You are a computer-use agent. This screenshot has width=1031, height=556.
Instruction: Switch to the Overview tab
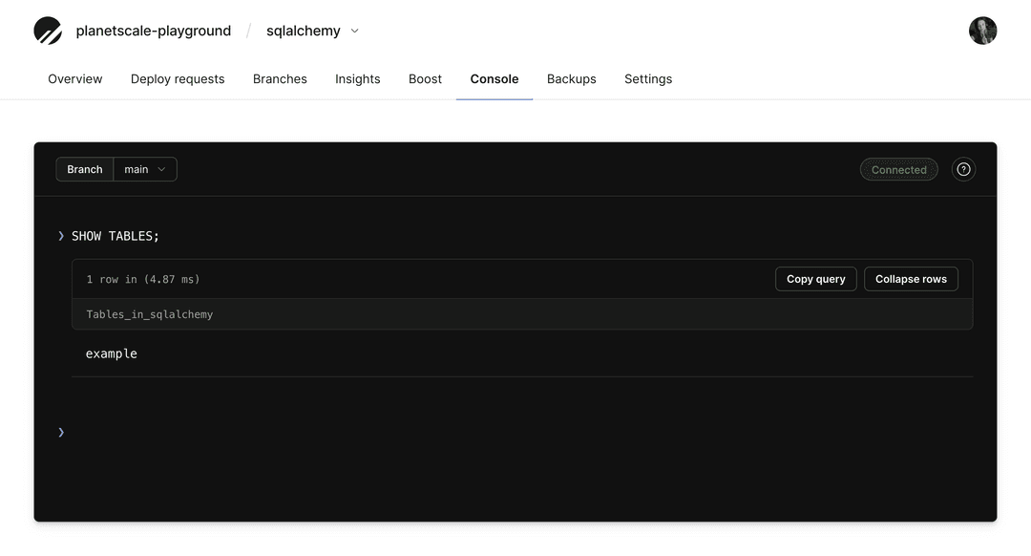[74, 79]
